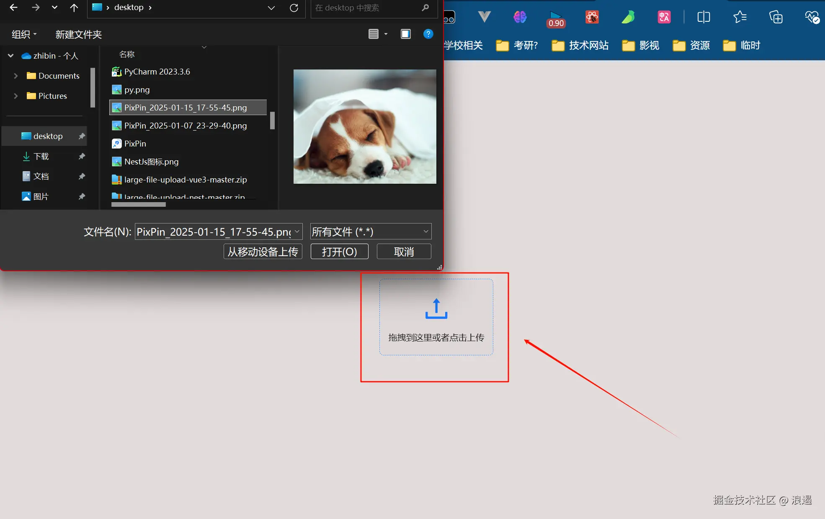
Task: Open the file type filter dropdown
Action: tap(371, 231)
